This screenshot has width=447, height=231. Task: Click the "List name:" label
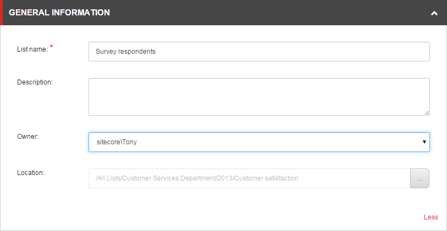pos(32,49)
